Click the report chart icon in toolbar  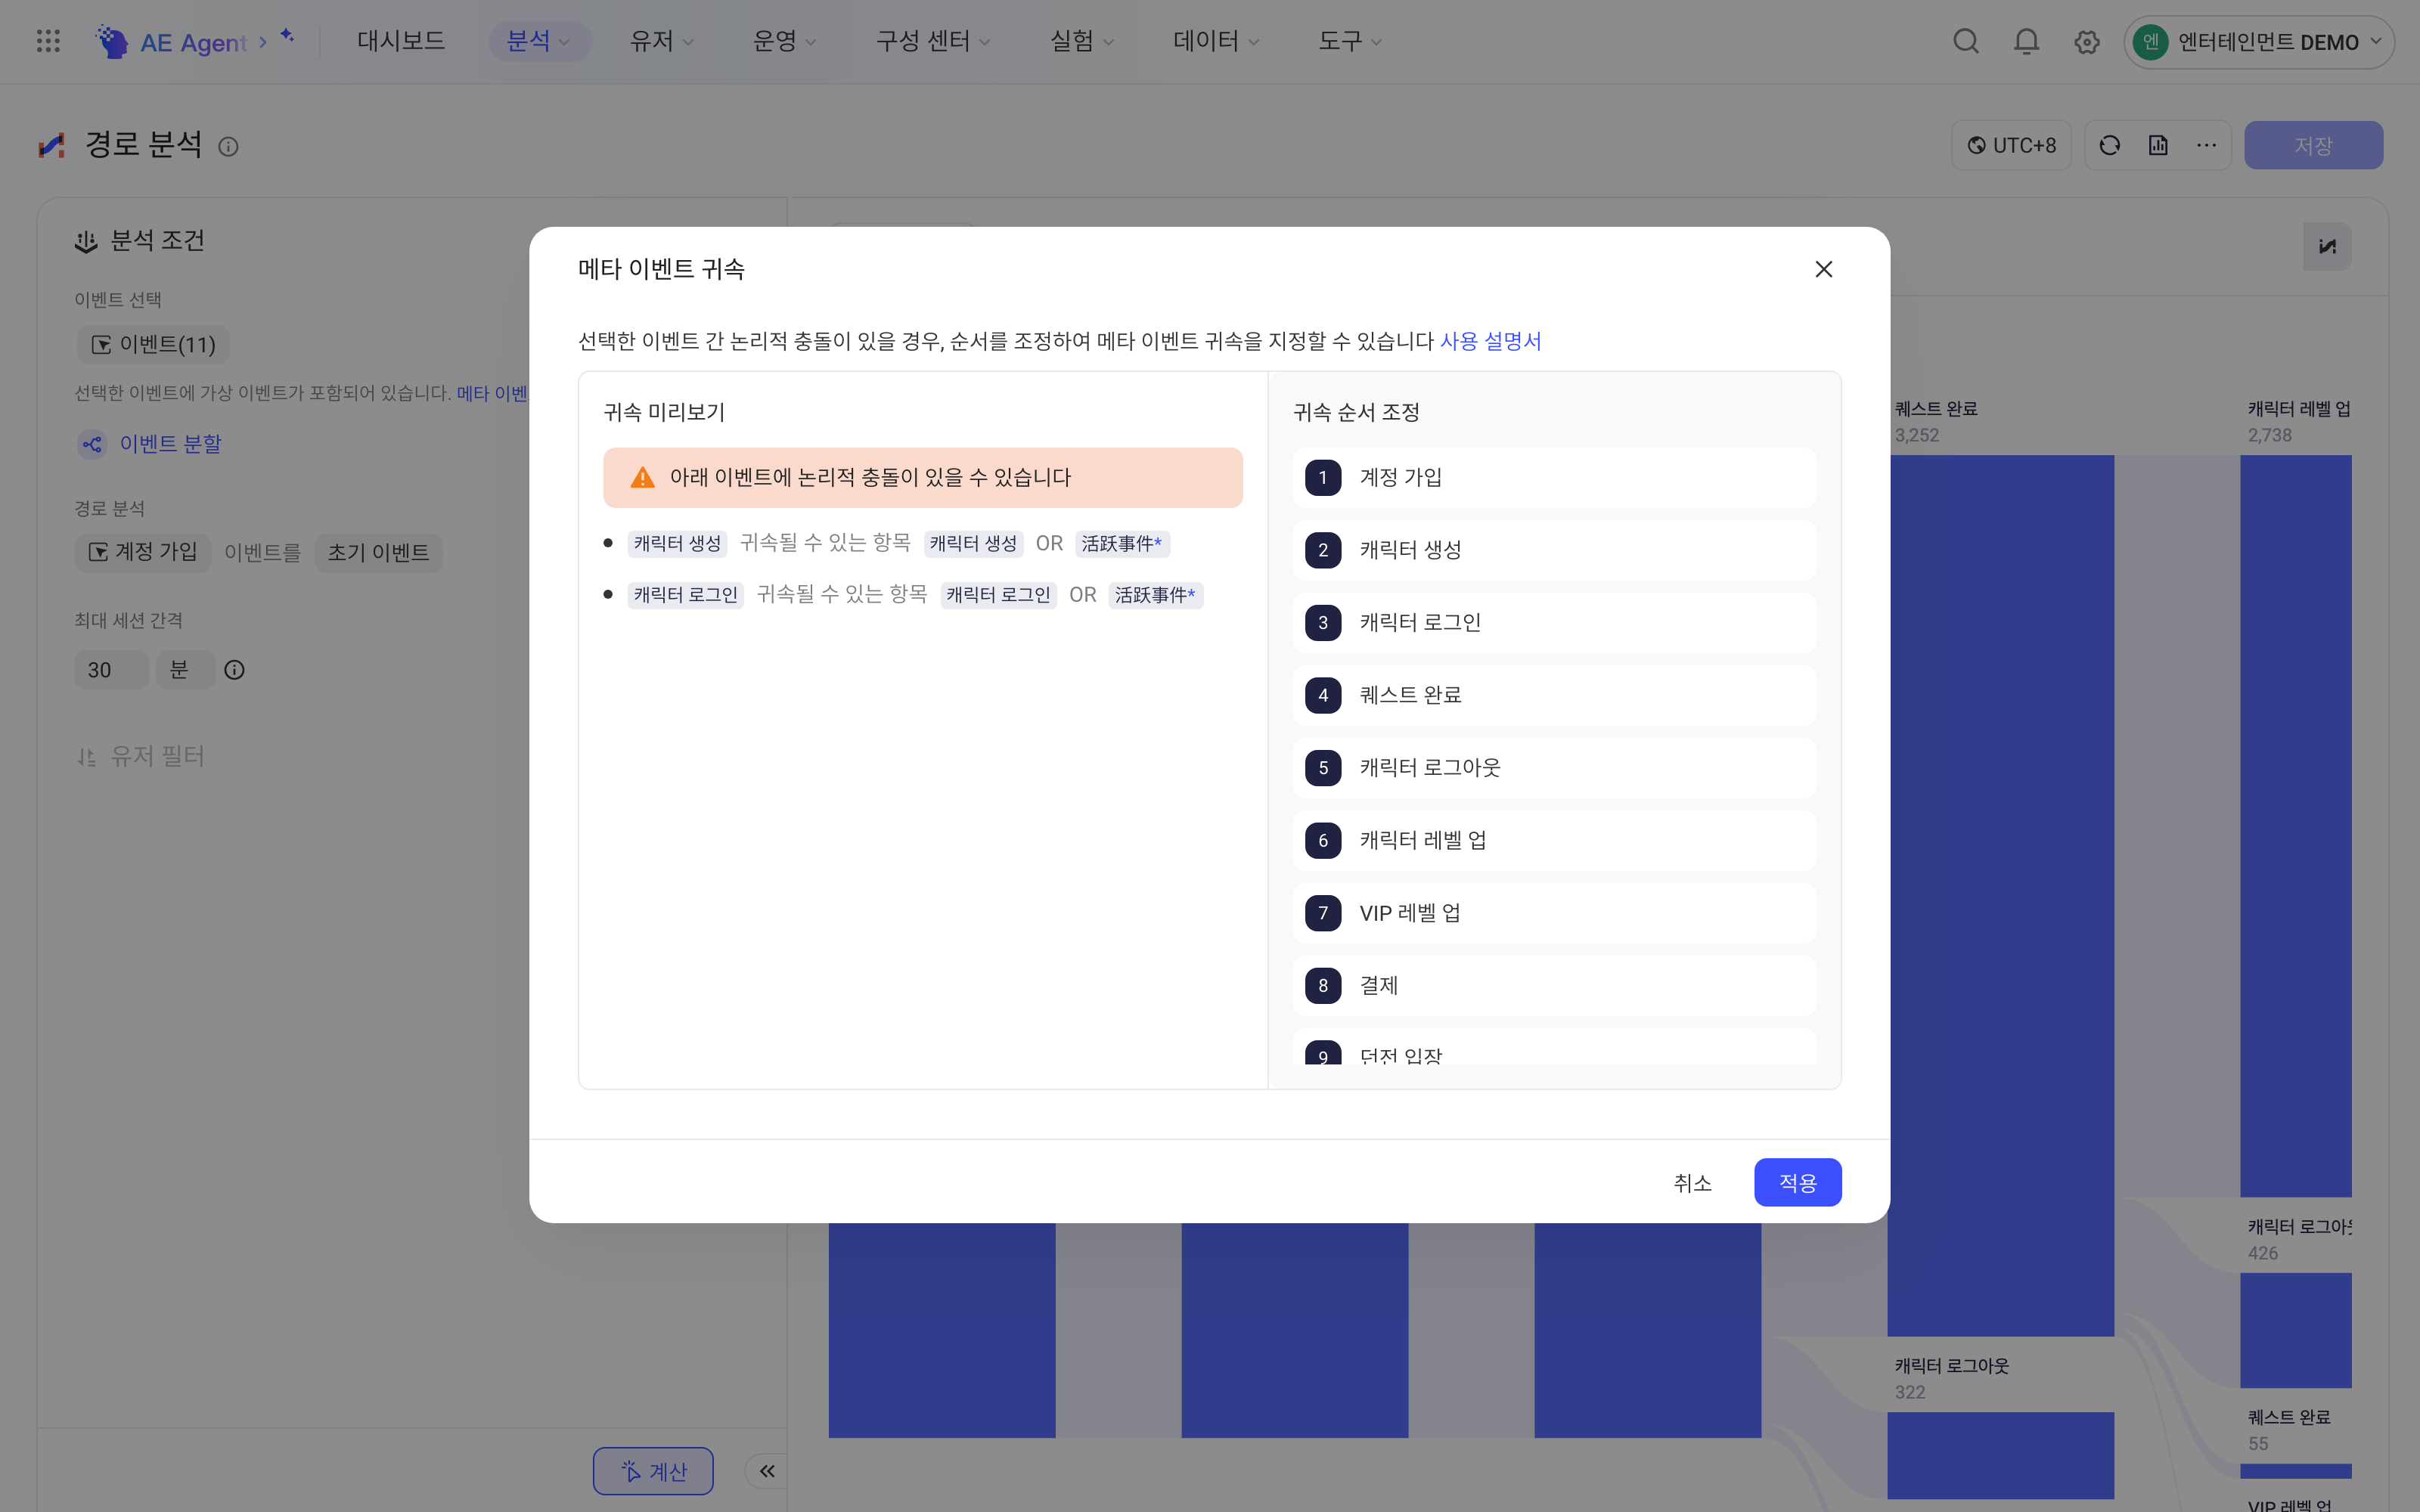coord(2158,146)
